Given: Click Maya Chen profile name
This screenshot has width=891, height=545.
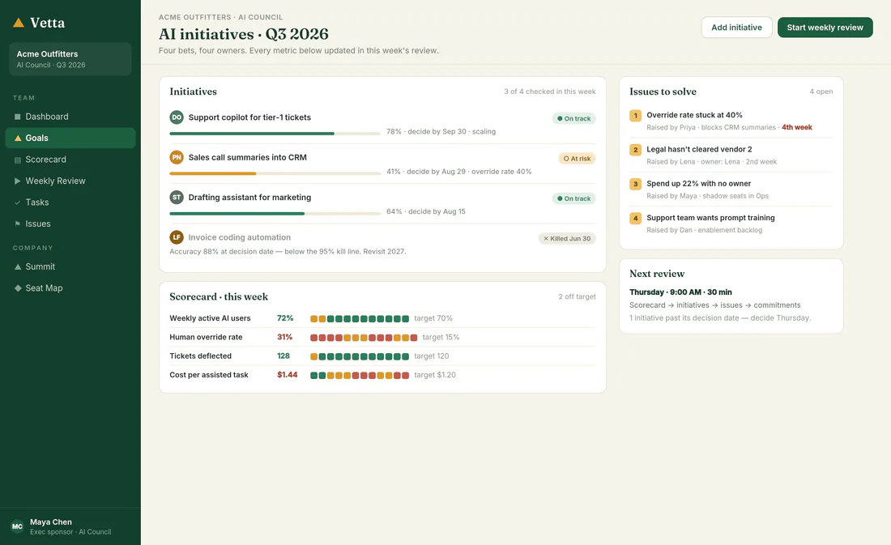Looking at the screenshot, I should (x=51, y=522).
